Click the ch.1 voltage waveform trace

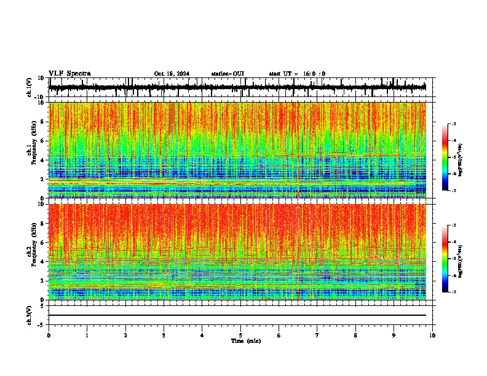[x=237, y=87]
